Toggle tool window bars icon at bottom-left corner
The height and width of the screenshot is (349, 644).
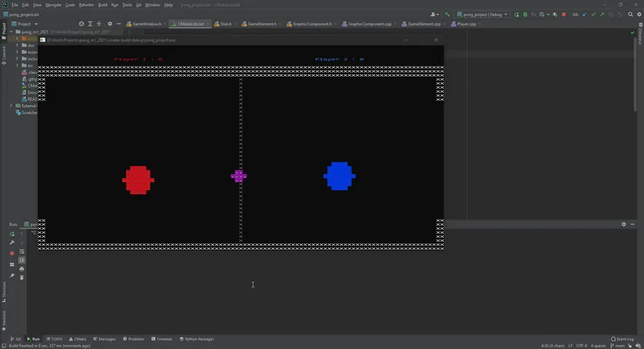[4, 346]
